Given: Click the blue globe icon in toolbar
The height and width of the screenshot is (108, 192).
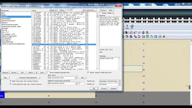Looking at the screenshot, I should [x=143, y=33].
